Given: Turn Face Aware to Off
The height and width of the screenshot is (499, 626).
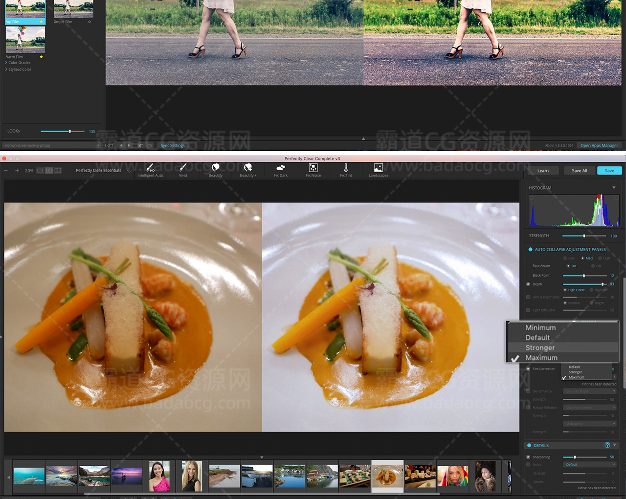Looking at the screenshot, I should (x=593, y=266).
